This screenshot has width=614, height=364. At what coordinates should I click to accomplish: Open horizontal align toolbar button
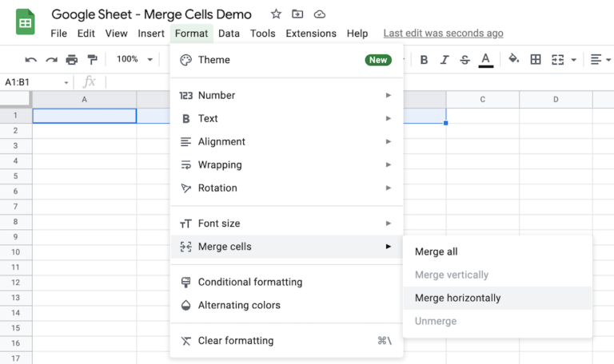pyautogui.click(x=596, y=60)
